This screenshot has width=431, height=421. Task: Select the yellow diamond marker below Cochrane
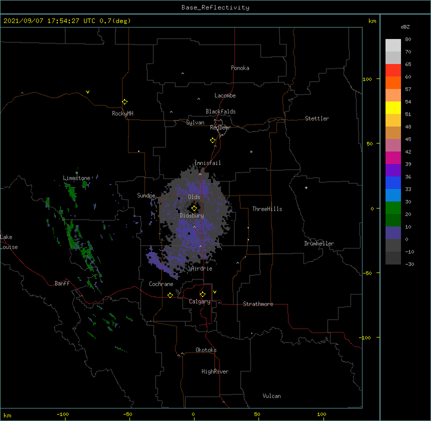(170, 295)
